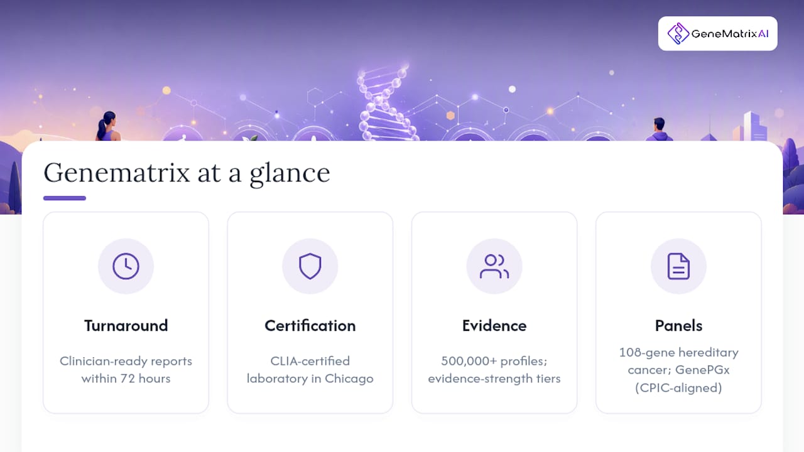
Task: Click 'Clinician-ready reports within 72 hours' text
Action: point(126,370)
